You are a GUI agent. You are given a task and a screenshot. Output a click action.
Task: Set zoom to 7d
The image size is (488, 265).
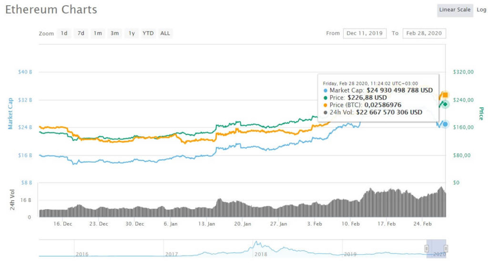pos(81,33)
